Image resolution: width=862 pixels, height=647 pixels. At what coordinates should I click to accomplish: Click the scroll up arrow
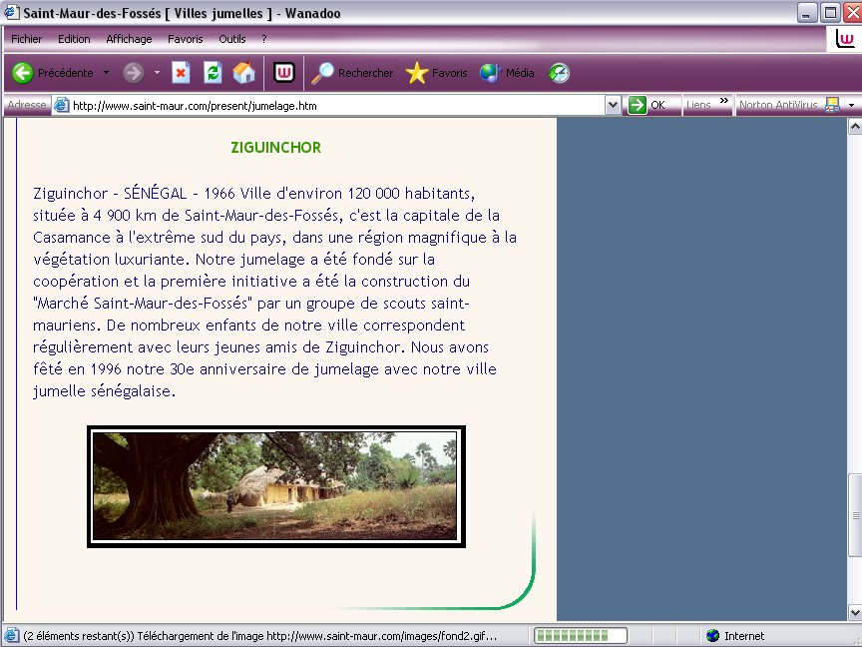pyautogui.click(x=855, y=127)
